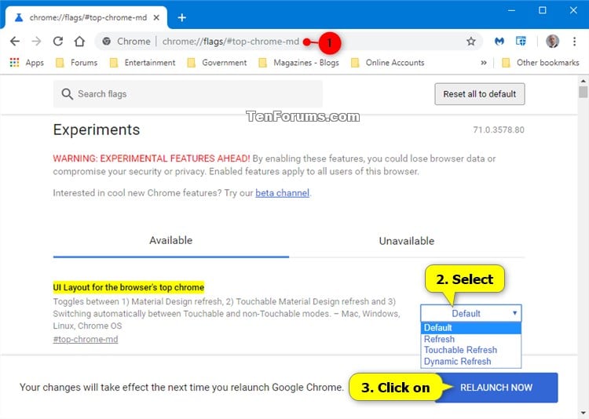The height and width of the screenshot is (419, 589).
Task: Open the Entertainment bookmark folder
Action: tap(143, 62)
